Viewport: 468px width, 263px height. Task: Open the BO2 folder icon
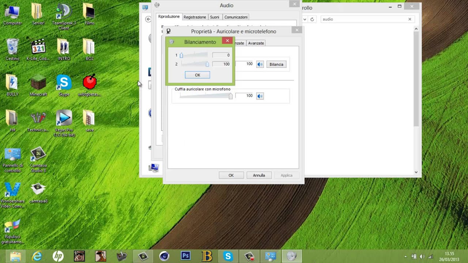[89, 50]
